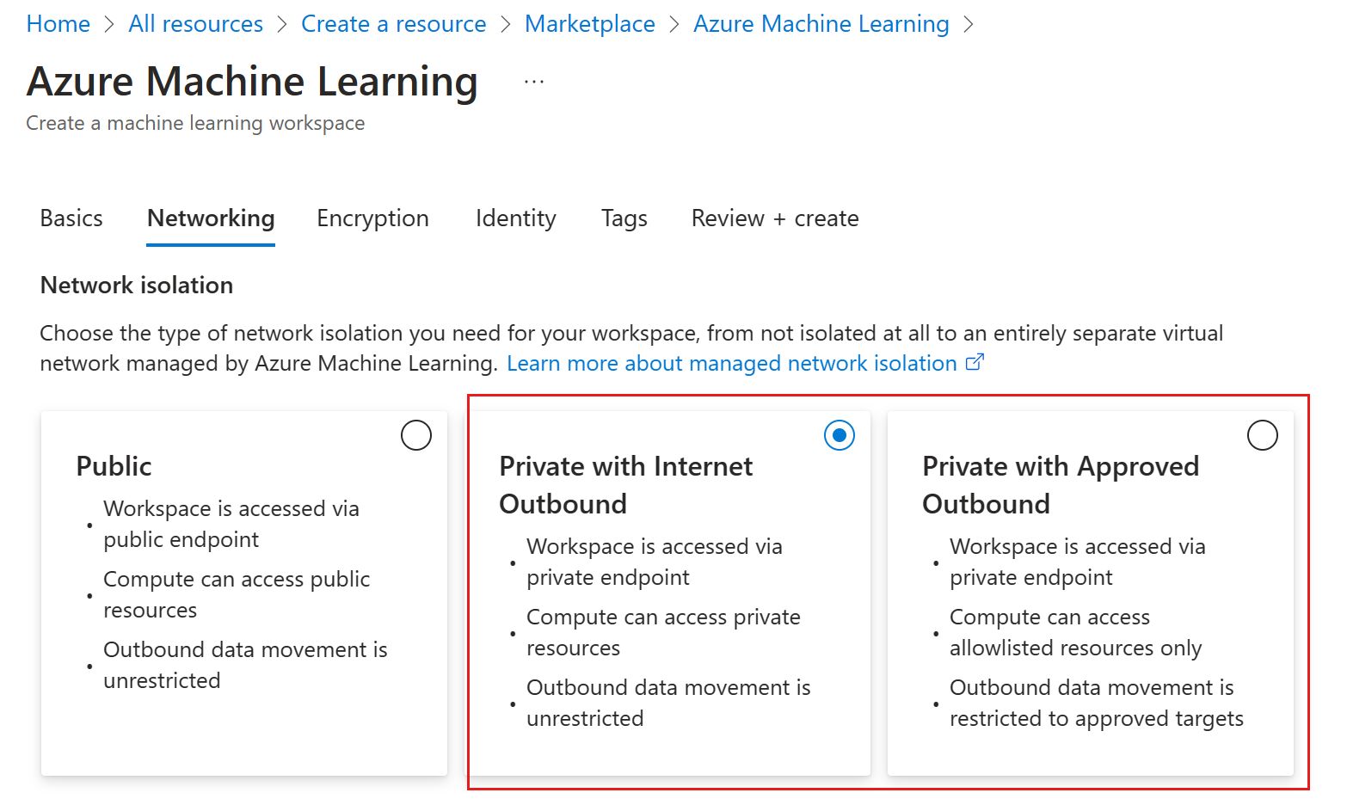
Task: Click the external link icon beside managed network isolation
Action: pyautogui.click(x=975, y=362)
